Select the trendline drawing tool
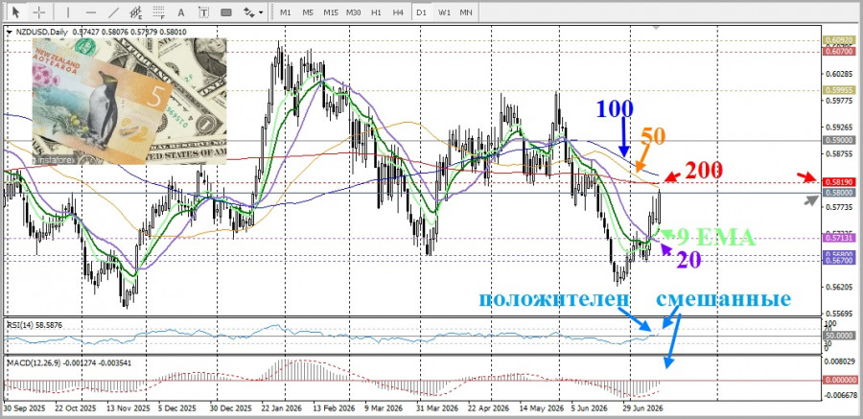 113,12
